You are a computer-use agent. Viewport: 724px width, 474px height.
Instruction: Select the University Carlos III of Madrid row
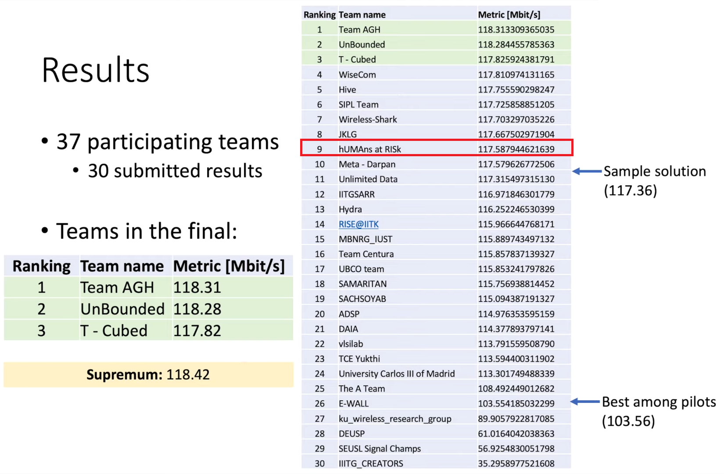tap(436, 373)
